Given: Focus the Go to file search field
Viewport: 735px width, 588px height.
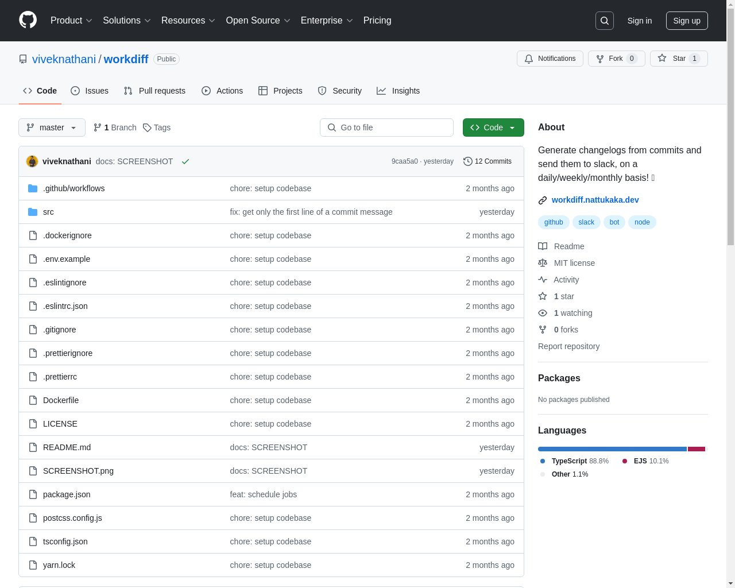Looking at the screenshot, I should pyautogui.click(x=386, y=127).
